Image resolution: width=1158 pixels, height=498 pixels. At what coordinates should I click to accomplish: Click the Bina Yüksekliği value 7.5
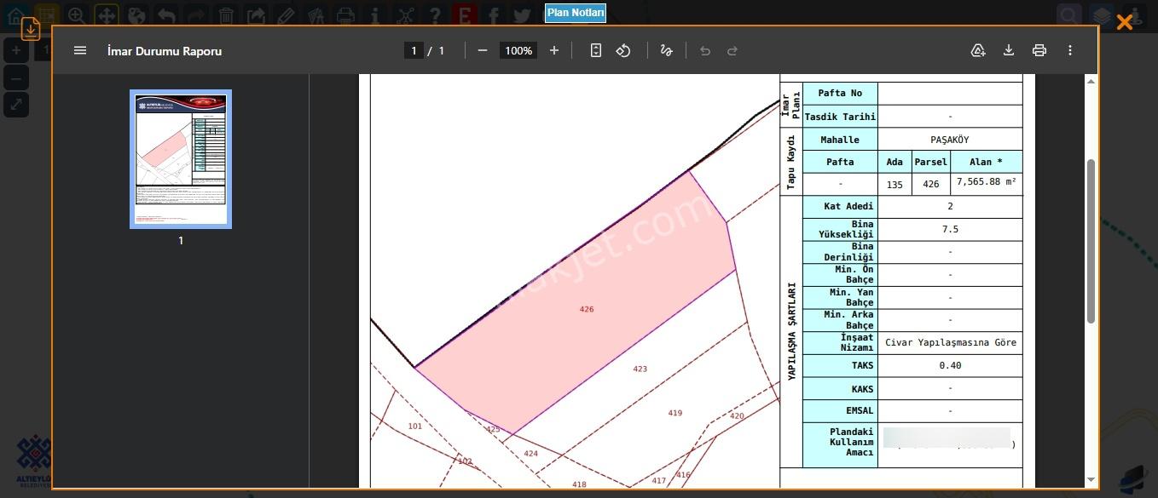950,230
